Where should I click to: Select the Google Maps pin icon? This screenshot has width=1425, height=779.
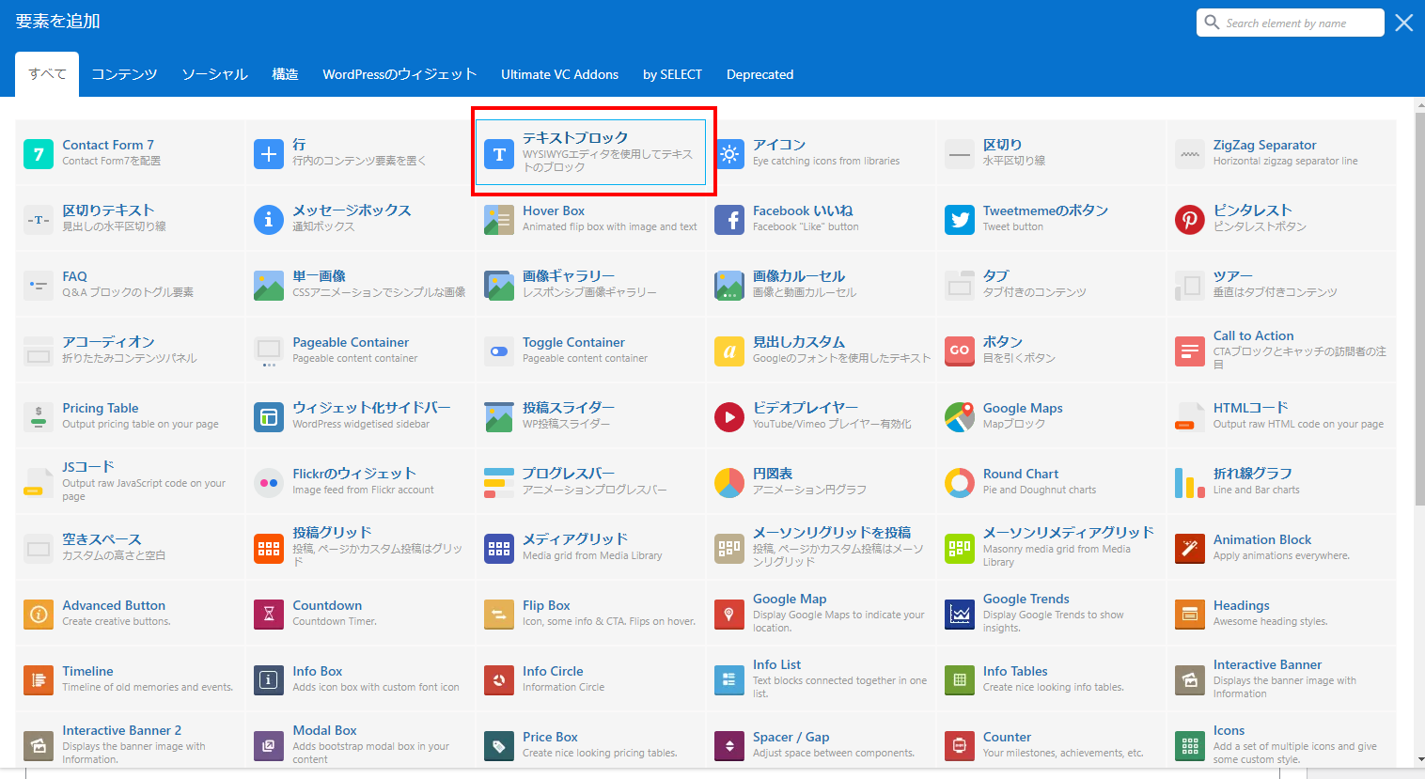pyautogui.click(x=959, y=416)
